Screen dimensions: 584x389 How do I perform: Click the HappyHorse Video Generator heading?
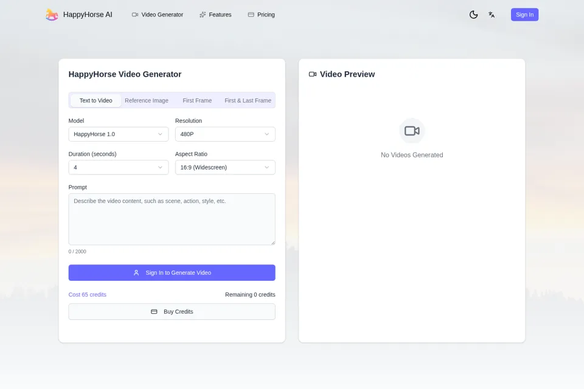coord(125,74)
